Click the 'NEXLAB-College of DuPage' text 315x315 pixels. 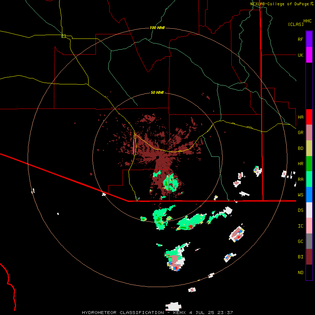280,4
